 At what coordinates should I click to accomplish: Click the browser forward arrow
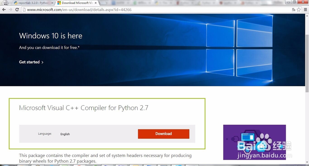pyautogui.click(x=11, y=10)
